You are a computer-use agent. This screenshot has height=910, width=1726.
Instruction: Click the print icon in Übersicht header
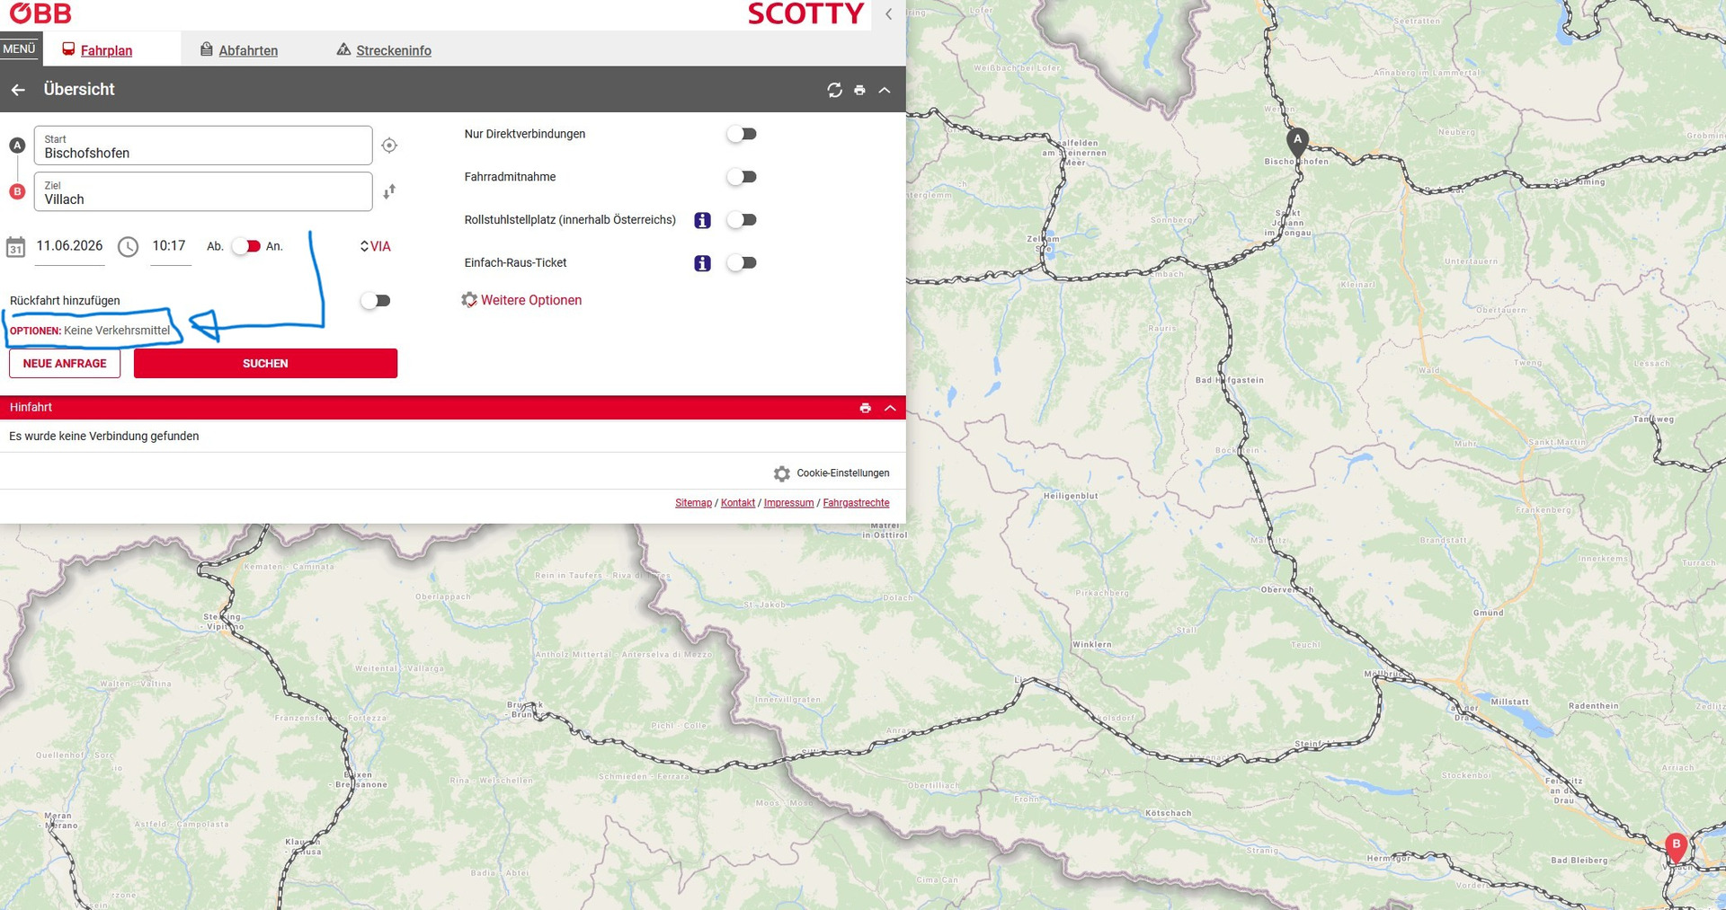click(859, 90)
